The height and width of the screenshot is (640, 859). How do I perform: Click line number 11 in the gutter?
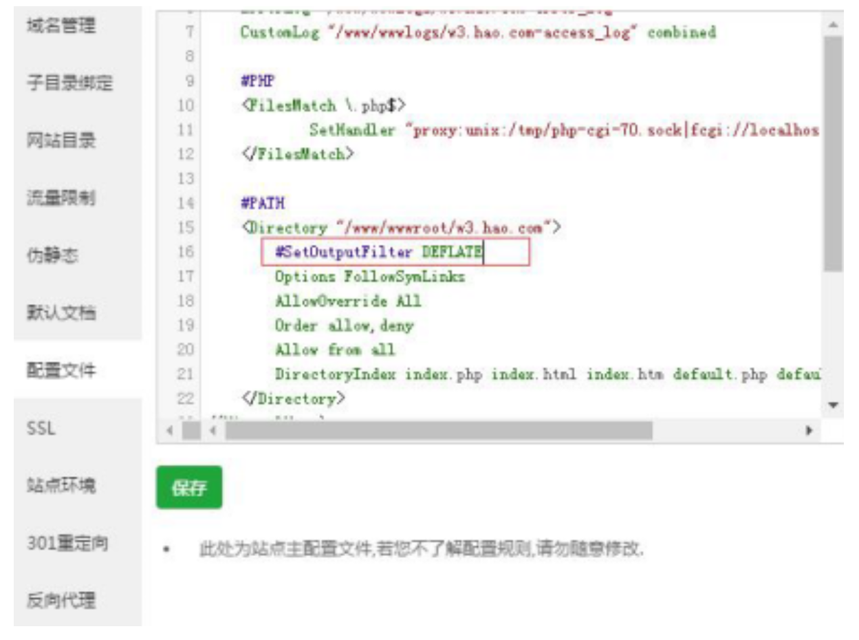[185, 130]
